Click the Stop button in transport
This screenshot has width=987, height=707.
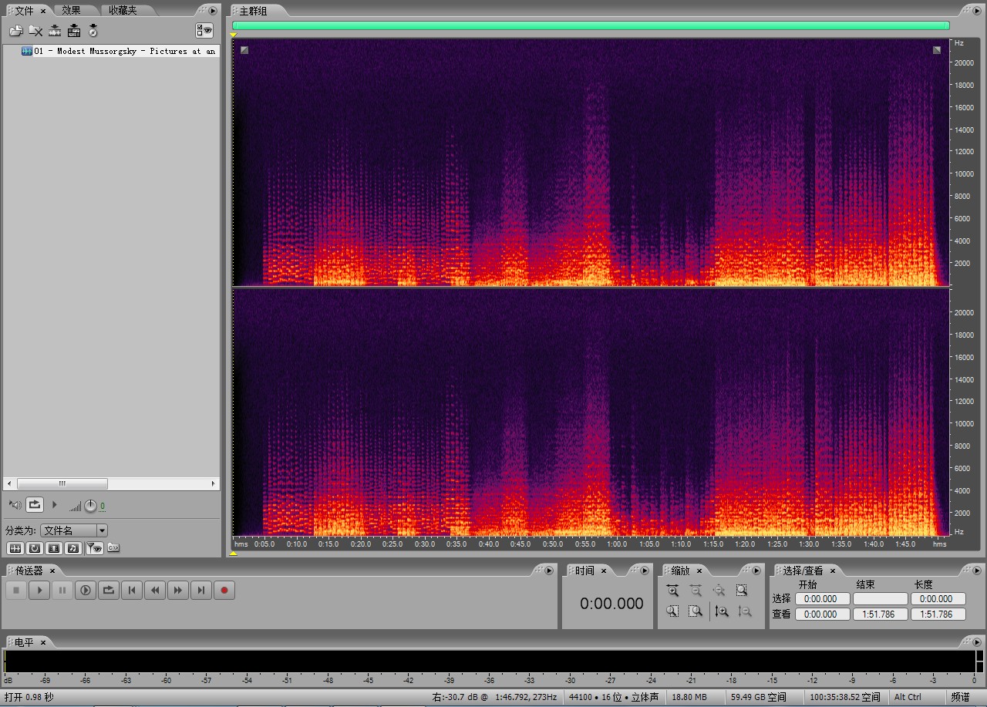click(x=16, y=591)
